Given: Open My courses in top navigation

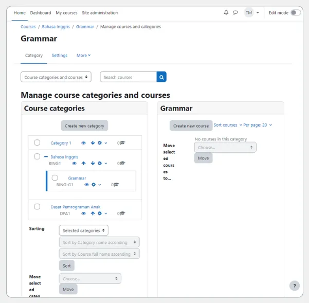Looking at the screenshot, I should [x=66, y=13].
